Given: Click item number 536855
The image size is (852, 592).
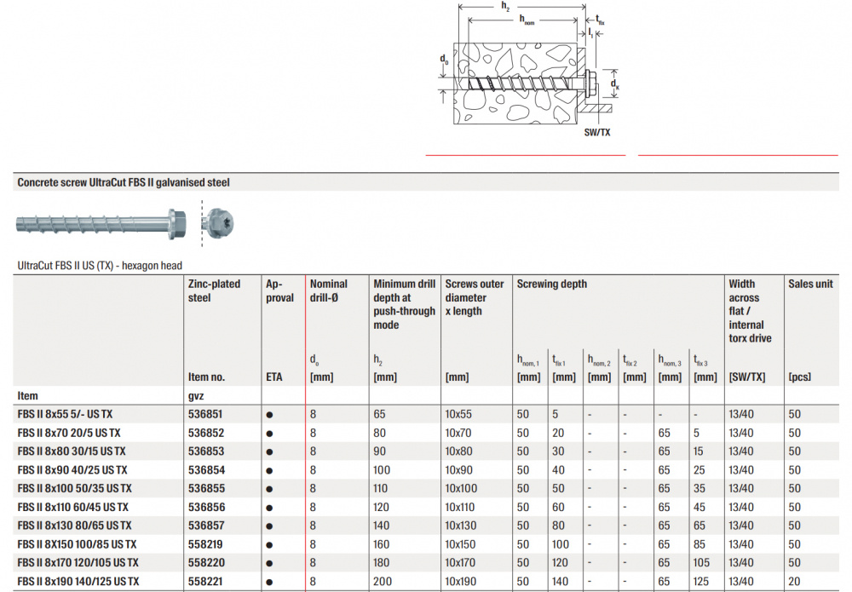Looking at the screenshot, I should (x=206, y=488).
